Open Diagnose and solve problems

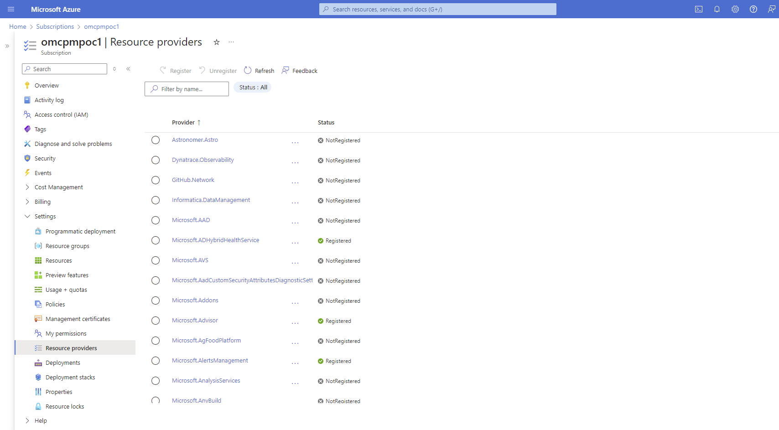[73, 144]
